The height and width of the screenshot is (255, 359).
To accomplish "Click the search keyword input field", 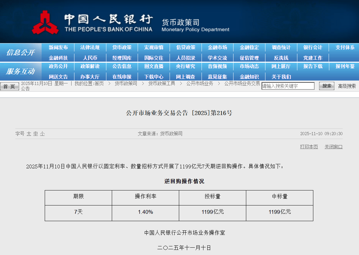I will pos(288,86).
